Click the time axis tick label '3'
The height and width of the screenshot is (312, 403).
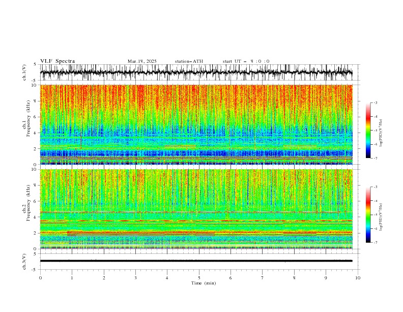[x=135, y=278]
